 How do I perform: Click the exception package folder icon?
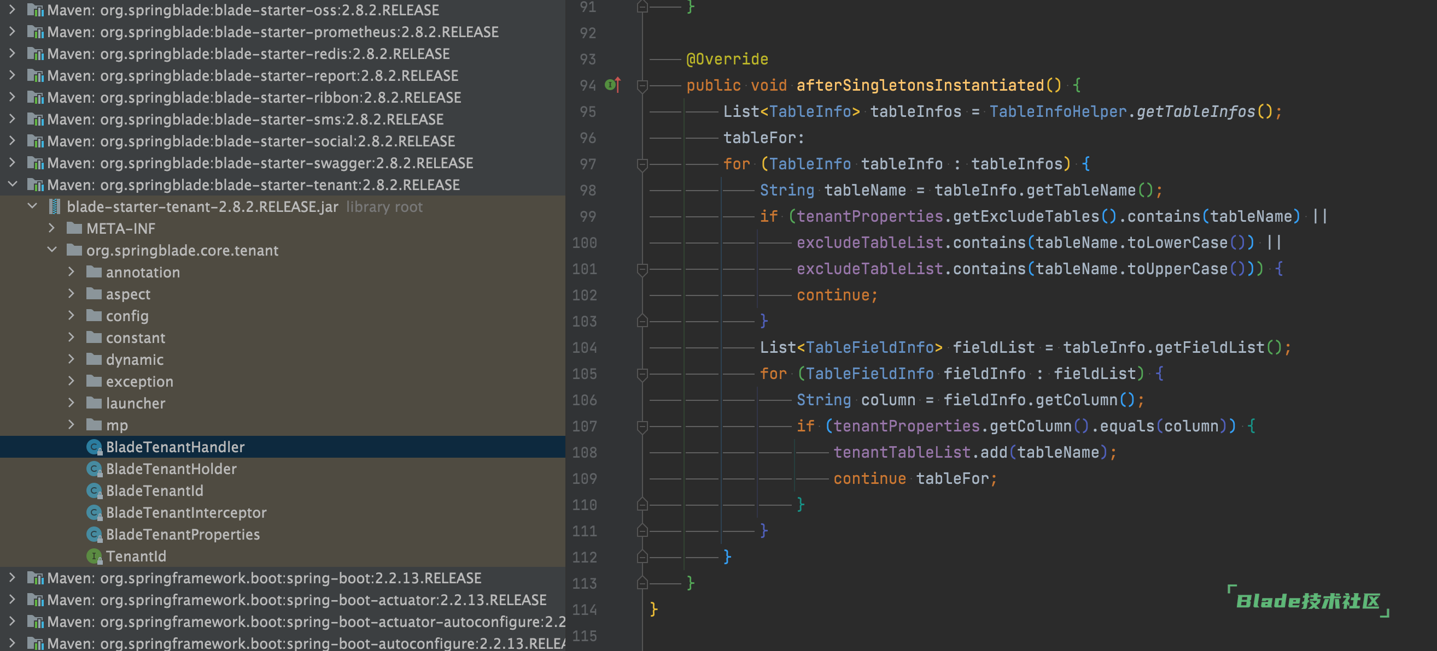(x=94, y=381)
